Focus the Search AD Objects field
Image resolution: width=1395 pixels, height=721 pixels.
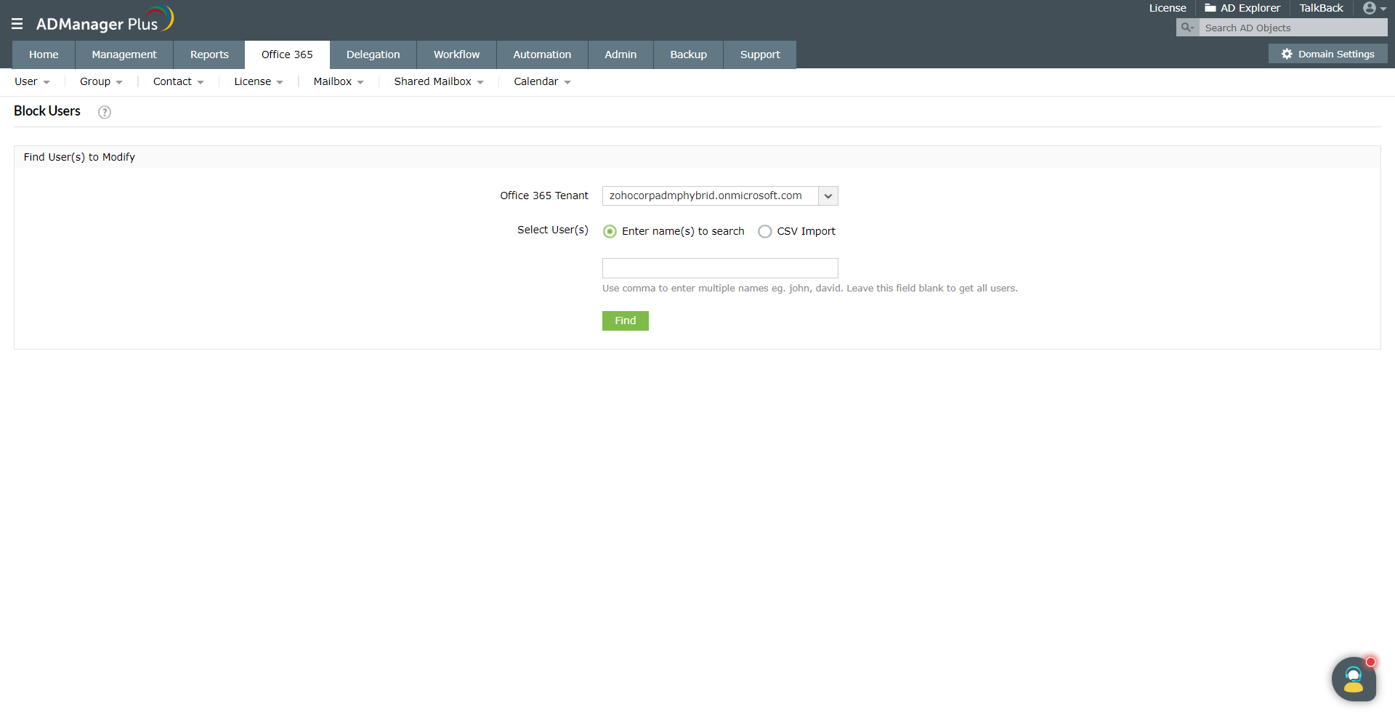click(x=1293, y=28)
